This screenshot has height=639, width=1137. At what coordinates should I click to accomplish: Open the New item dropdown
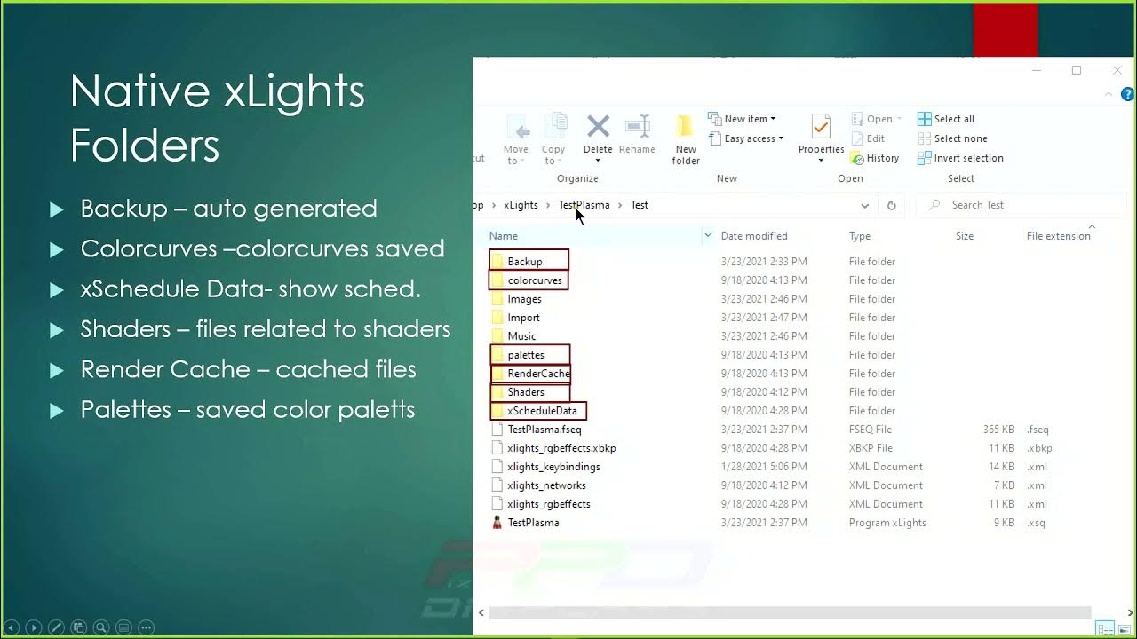coord(742,119)
